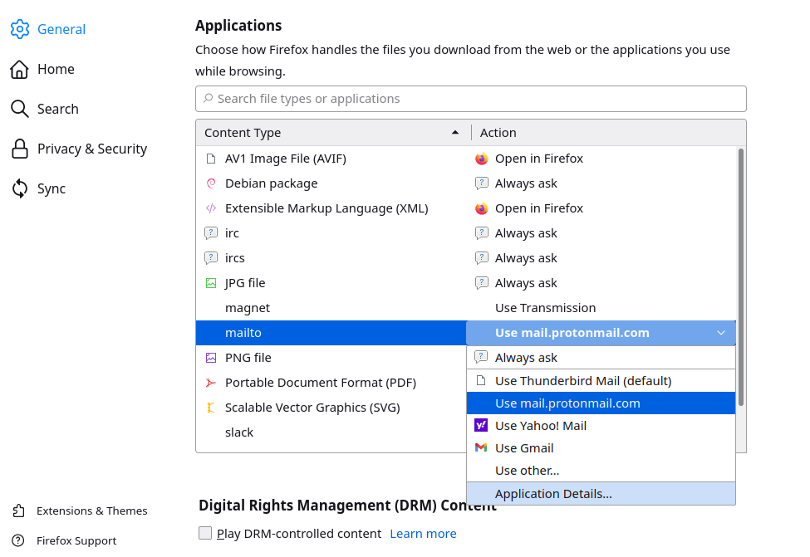
Task: Click the SVG vector icon
Action: coord(211,408)
